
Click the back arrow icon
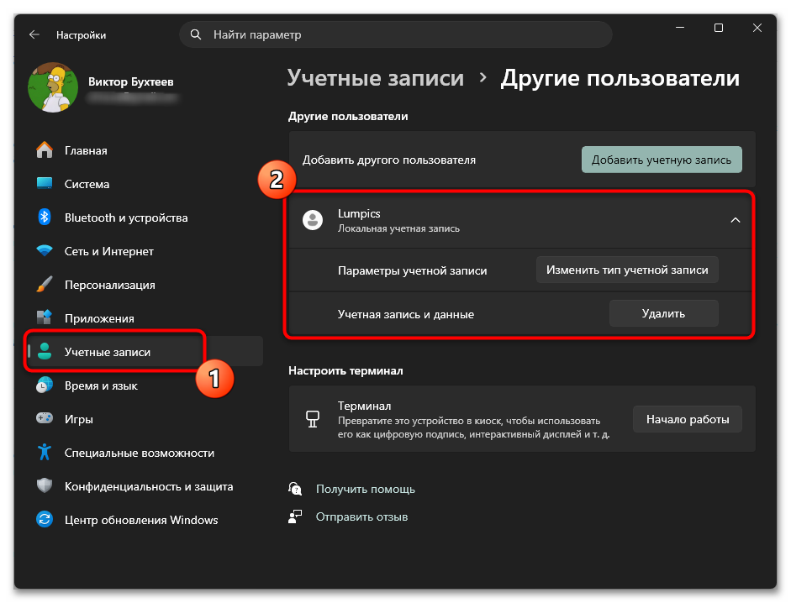pos(34,34)
